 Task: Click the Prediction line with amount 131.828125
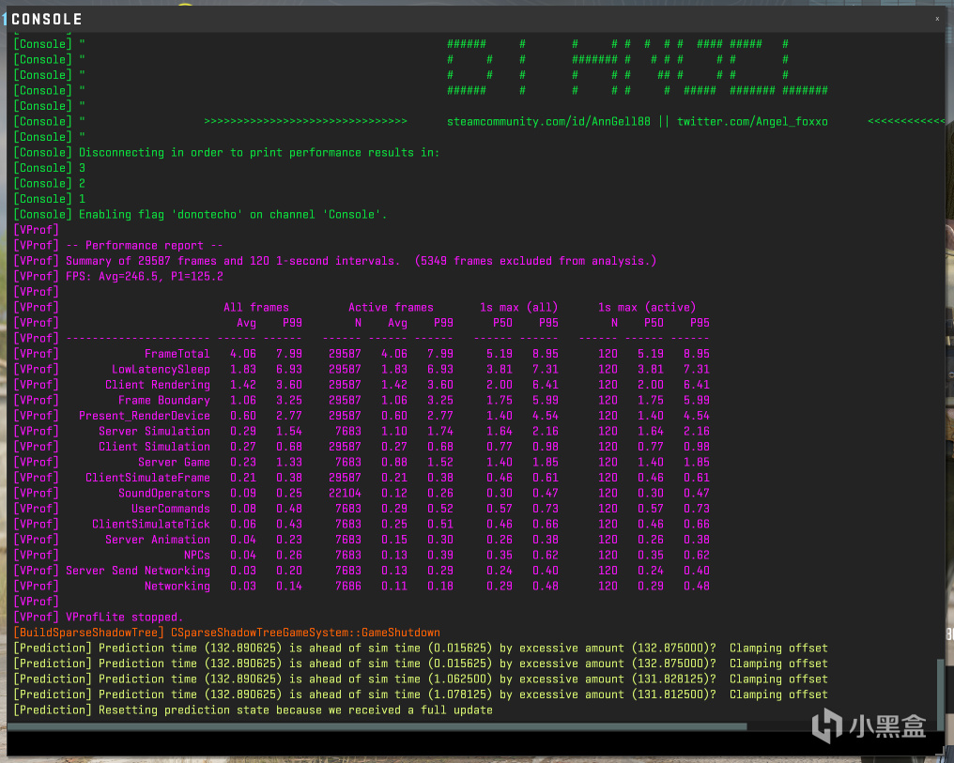pos(421,679)
